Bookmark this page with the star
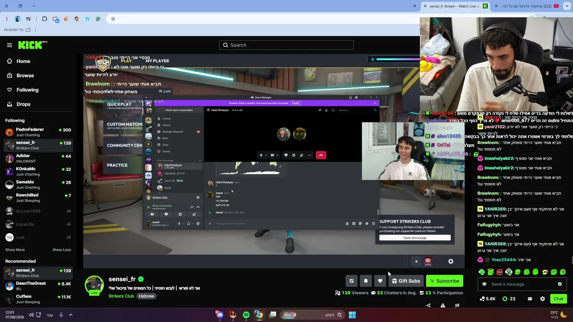Viewport: 573px width, 322px height. click(113, 19)
